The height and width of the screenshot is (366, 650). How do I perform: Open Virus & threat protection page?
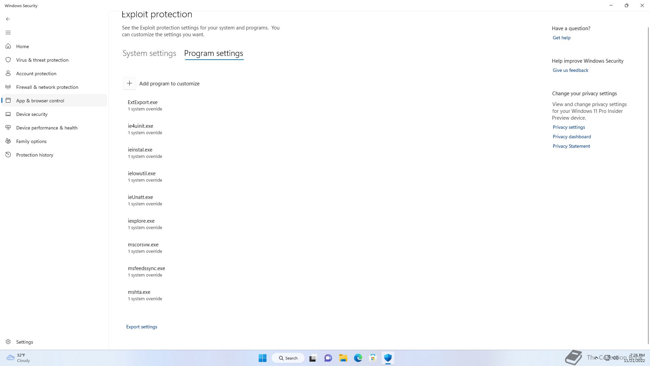[x=54, y=60]
